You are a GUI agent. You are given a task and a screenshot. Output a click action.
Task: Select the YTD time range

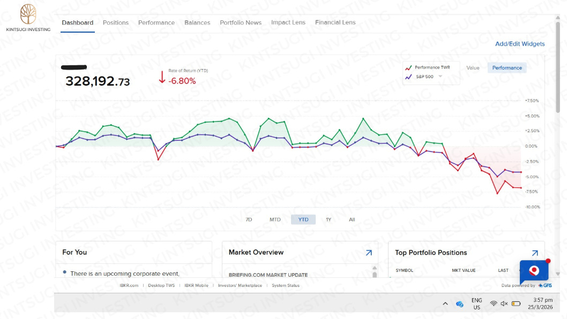pos(303,219)
